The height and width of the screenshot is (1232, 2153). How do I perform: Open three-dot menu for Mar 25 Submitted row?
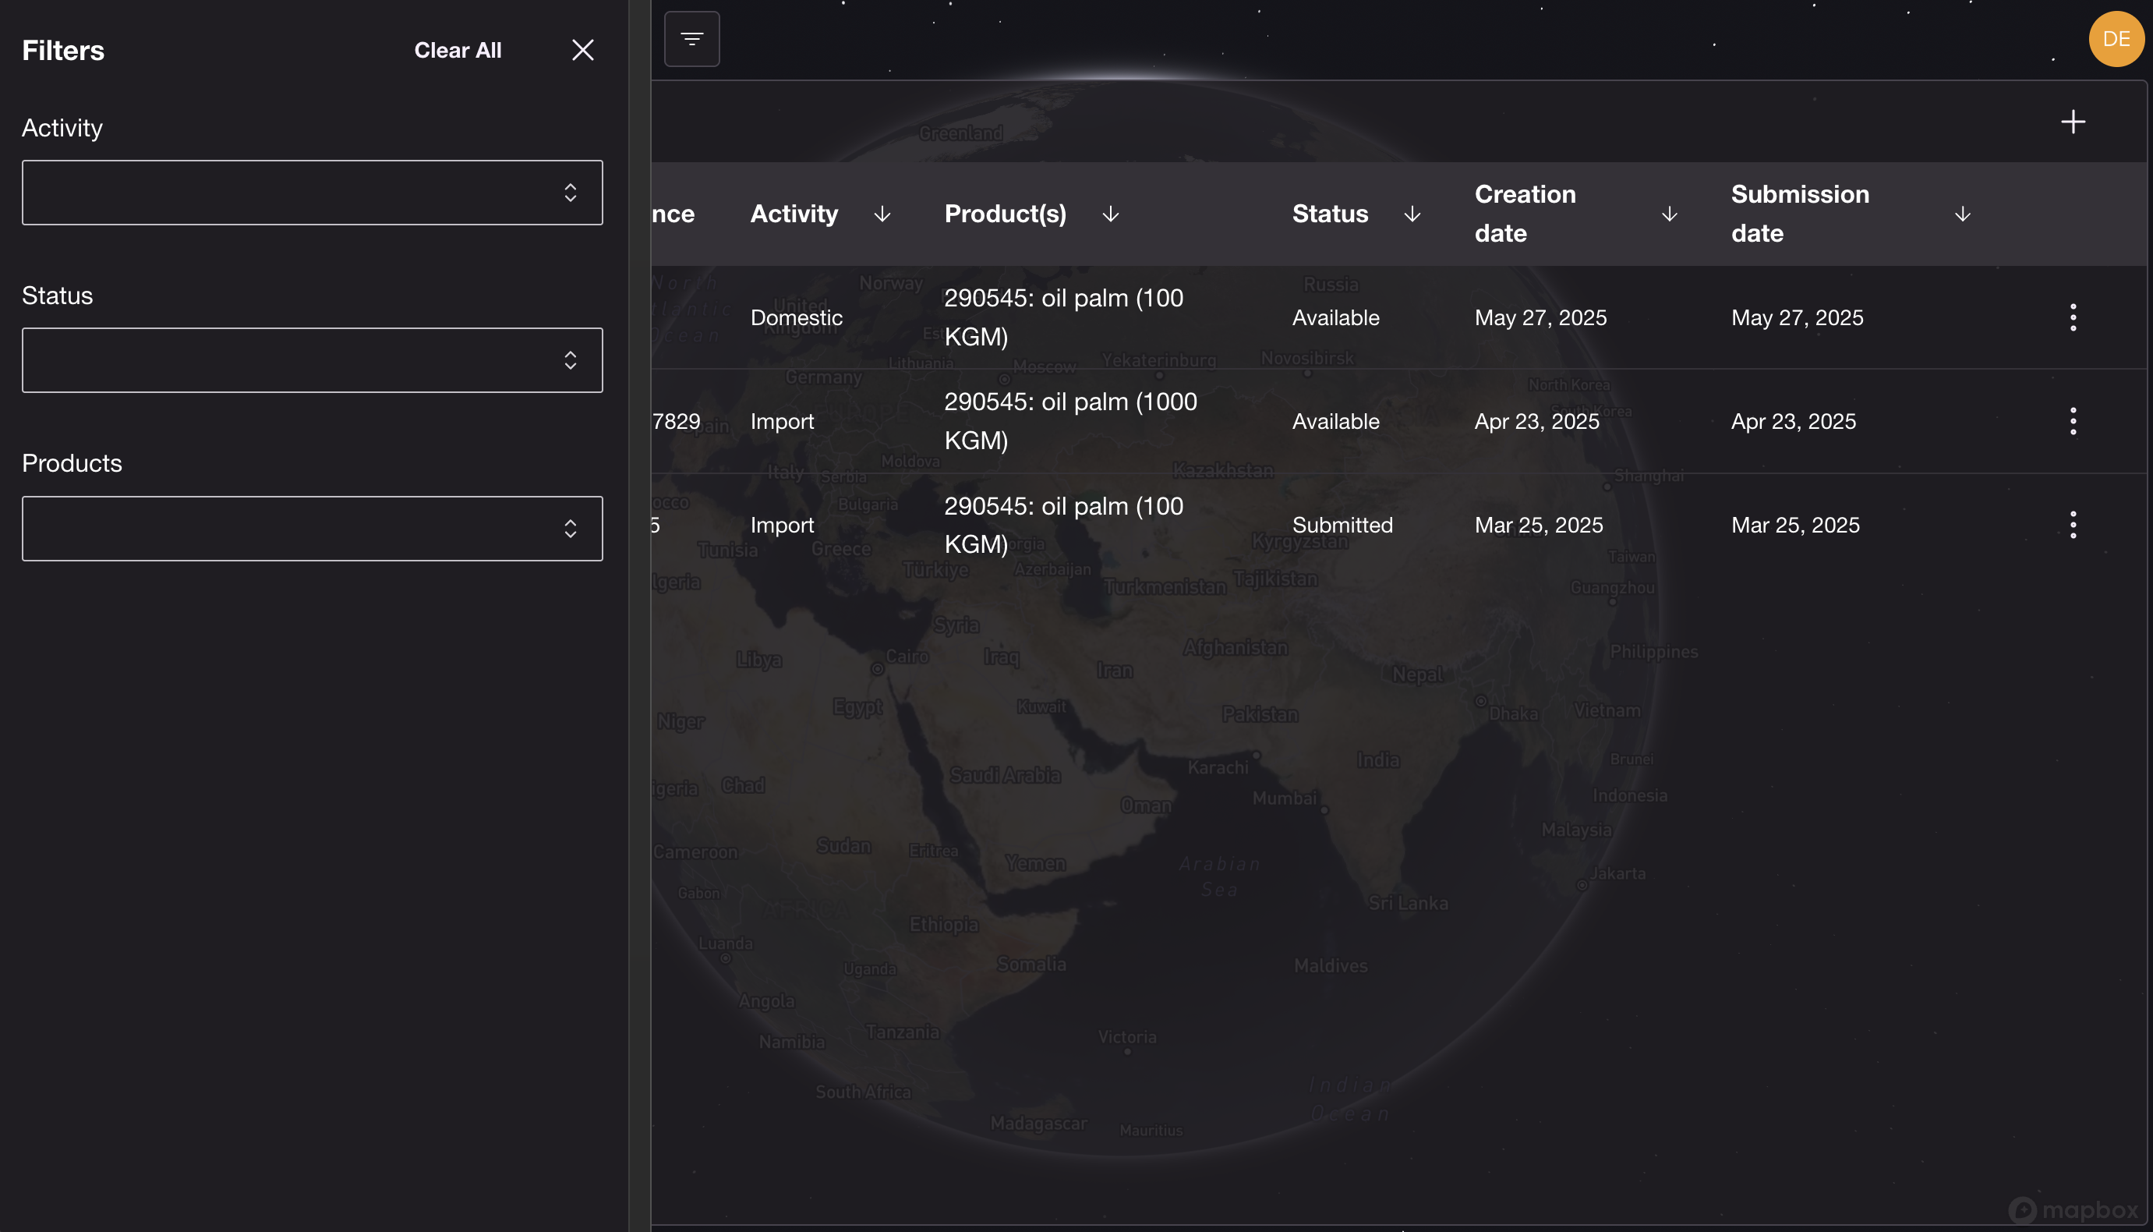point(2073,525)
